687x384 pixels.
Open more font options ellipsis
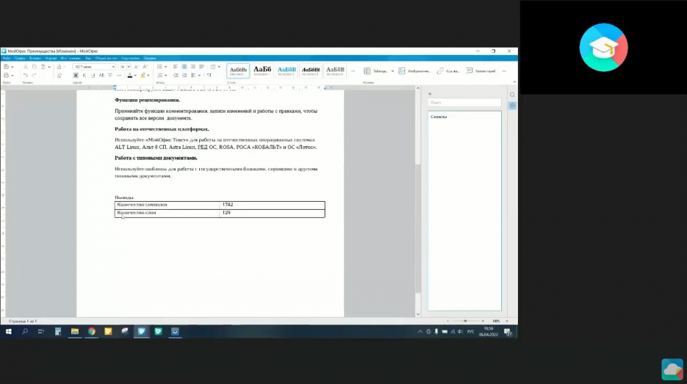[x=119, y=75]
